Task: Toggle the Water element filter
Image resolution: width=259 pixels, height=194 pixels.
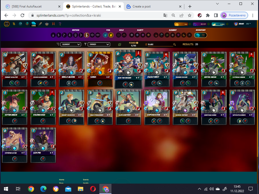Action: [x=162, y=35]
